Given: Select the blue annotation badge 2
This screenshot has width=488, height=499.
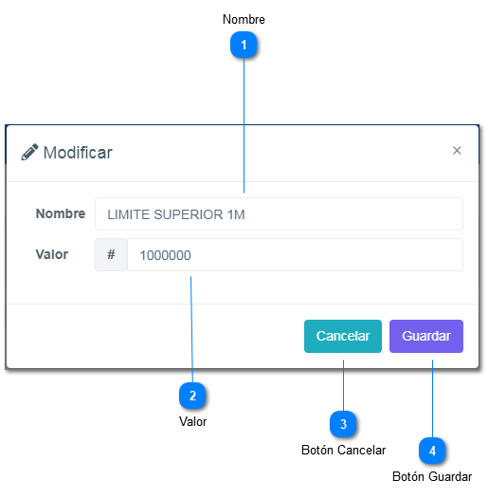Looking at the screenshot, I should 192,396.
